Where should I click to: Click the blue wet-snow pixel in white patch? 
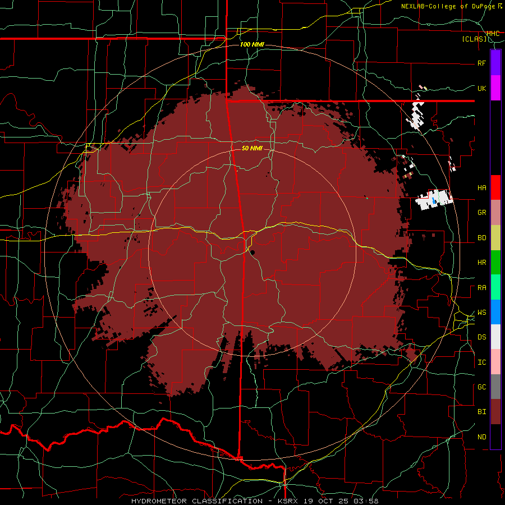(x=434, y=201)
